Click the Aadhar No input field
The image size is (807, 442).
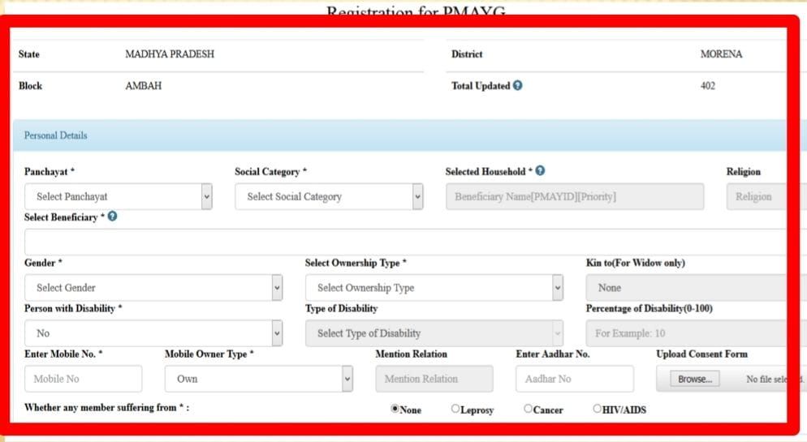coord(574,379)
